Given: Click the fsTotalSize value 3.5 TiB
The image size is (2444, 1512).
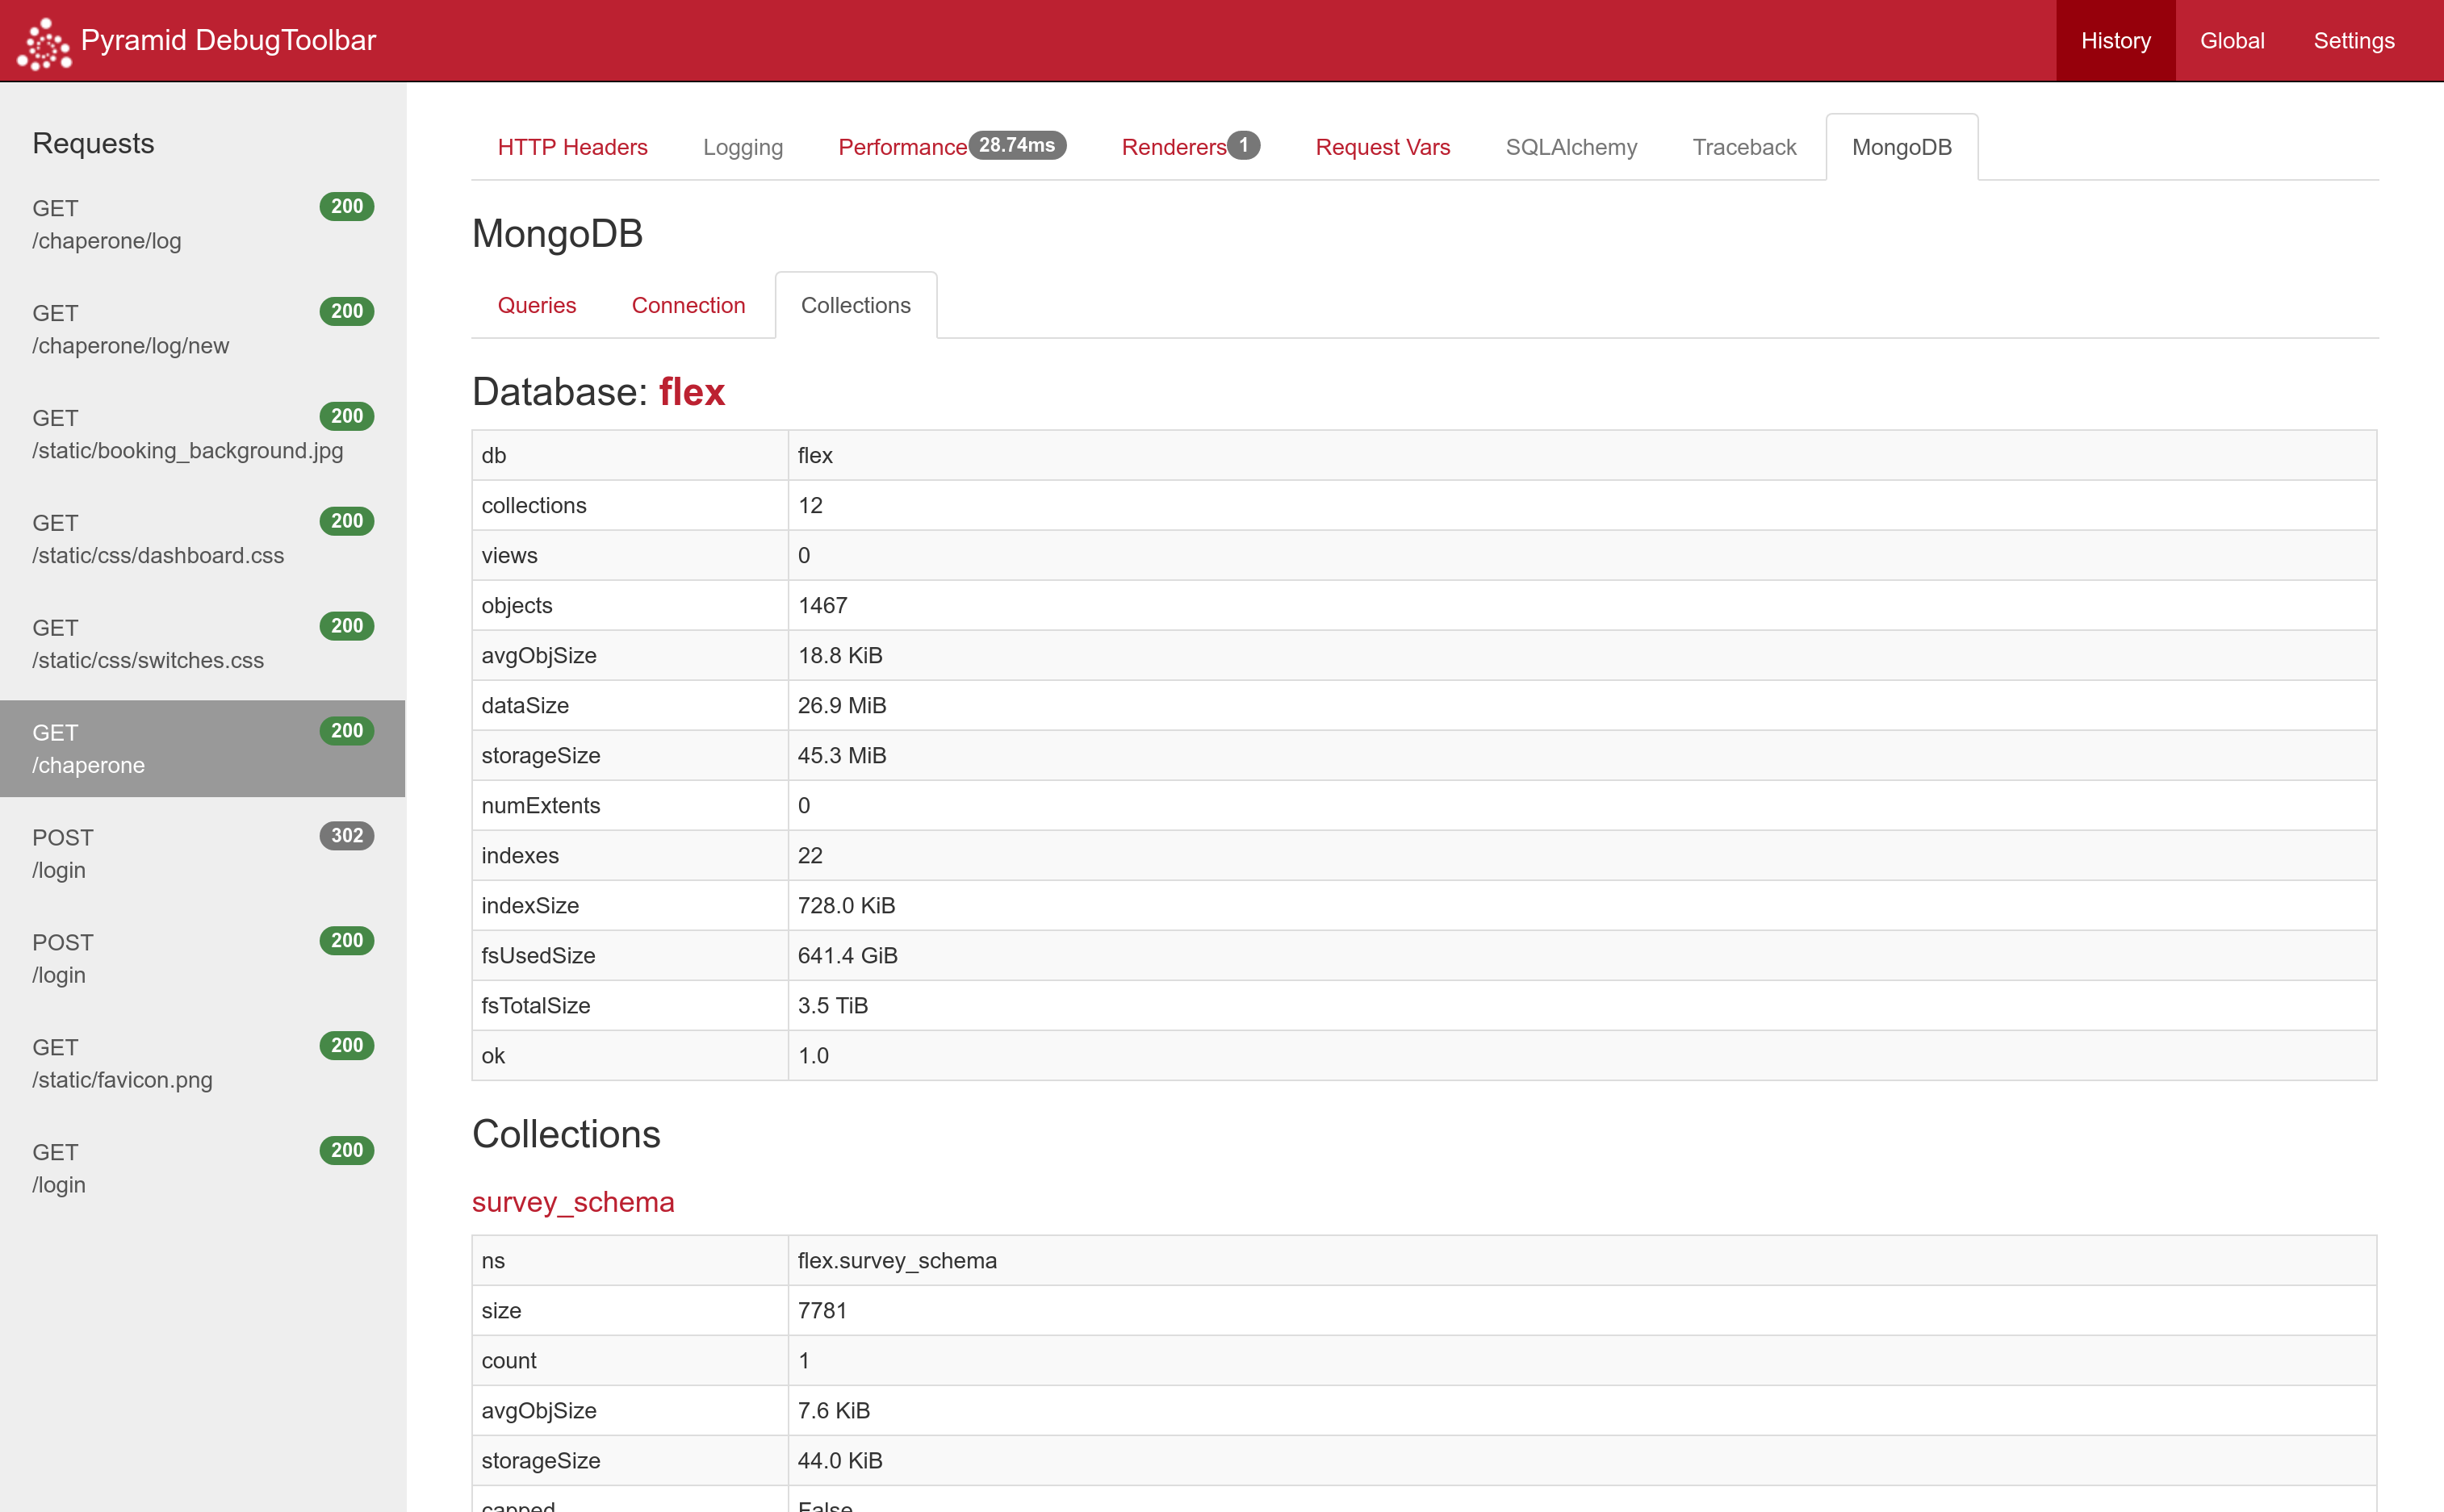Looking at the screenshot, I should (x=832, y=1006).
